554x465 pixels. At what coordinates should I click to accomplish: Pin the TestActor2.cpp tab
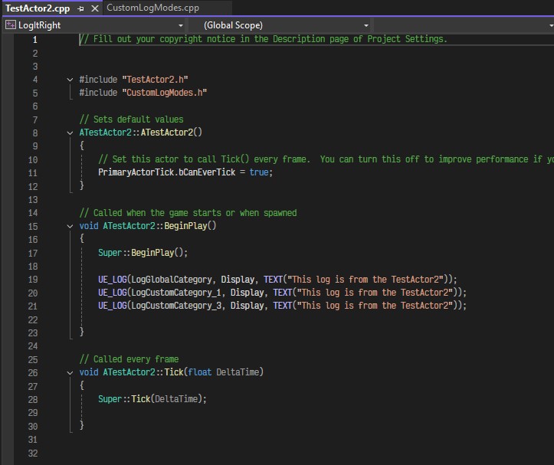81,8
